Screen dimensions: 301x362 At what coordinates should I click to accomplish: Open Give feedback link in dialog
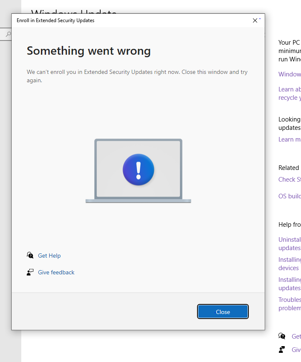[x=56, y=272]
